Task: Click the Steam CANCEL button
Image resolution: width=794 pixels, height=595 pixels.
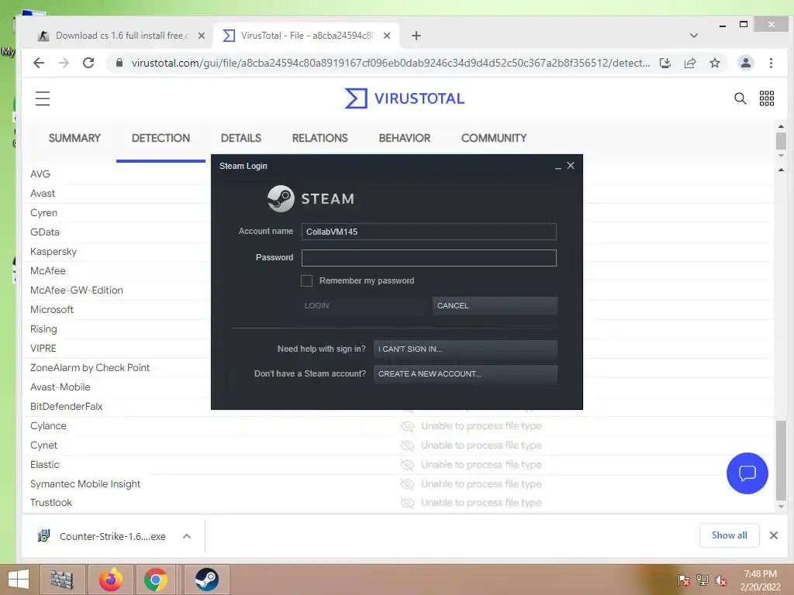Action: pyautogui.click(x=495, y=305)
